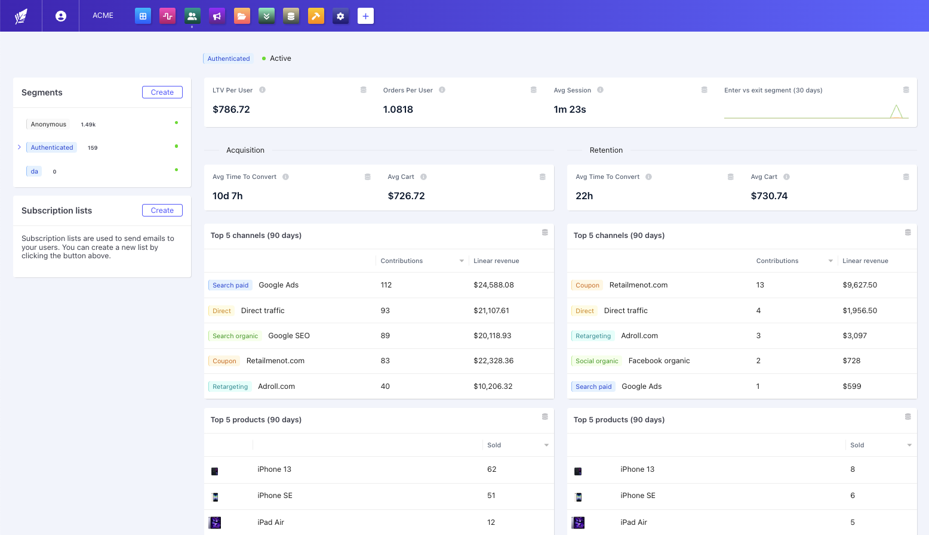The width and height of the screenshot is (929, 535).
Task: Open the purple megaphone campaigns icon
Action: [x=216, y=16]
